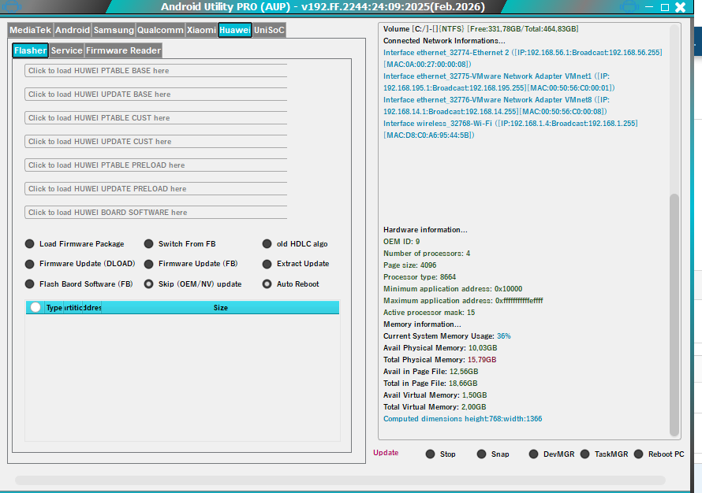Click the Hardware information heading

[x=425, y=230]
